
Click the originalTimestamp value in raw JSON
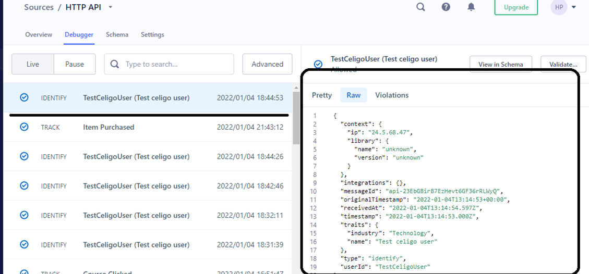[x=461, y=200]
